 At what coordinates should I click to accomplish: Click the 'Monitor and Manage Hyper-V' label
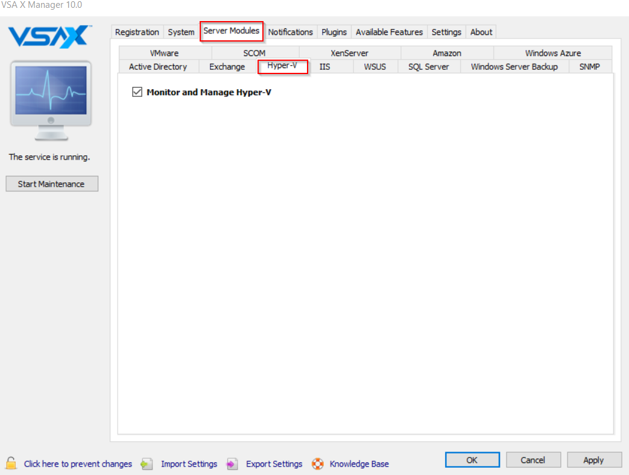pos(209,92)
